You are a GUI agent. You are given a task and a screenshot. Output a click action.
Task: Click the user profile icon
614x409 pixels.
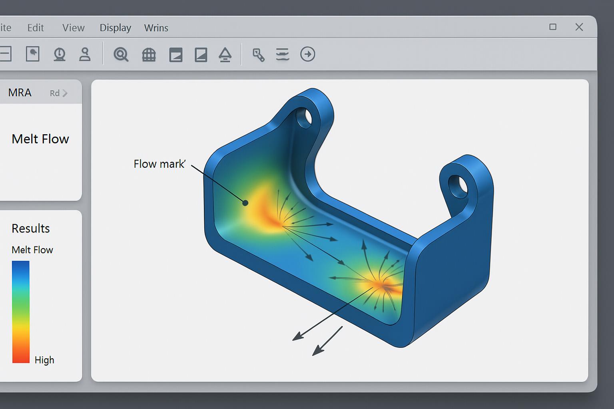coord(85,54)
